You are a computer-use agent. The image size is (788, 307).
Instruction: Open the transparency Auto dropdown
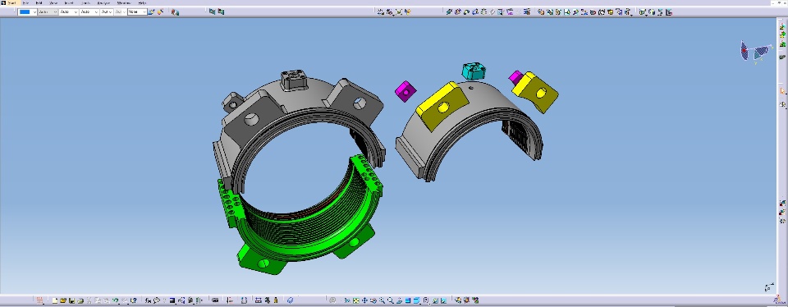48,11
